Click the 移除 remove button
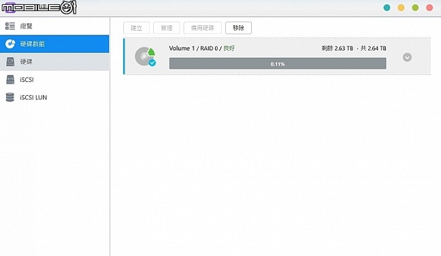The width and height of the screenshot is (441, 256). pos(238,28)
